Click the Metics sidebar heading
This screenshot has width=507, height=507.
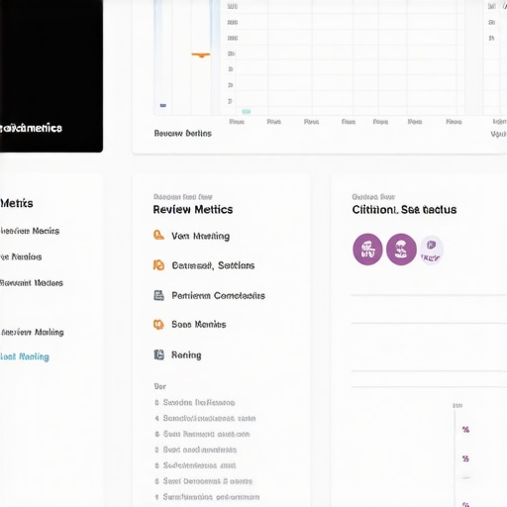click(17, 203)
